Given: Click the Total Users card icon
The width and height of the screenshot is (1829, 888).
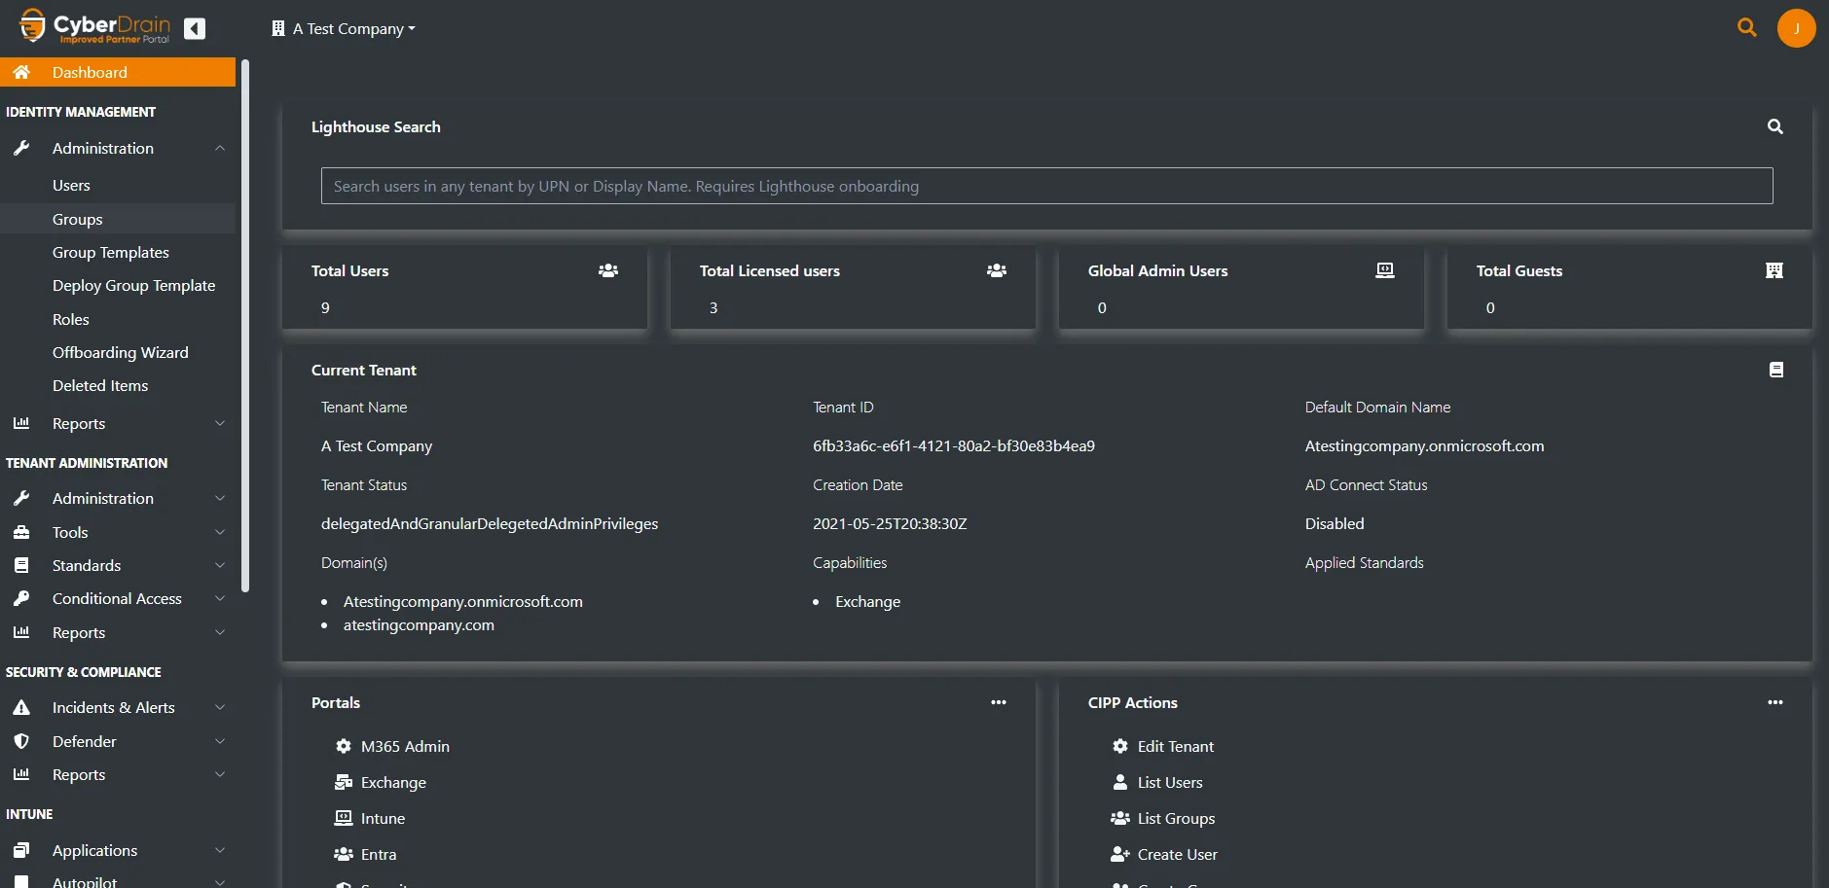Looking at the screenshot, I should [608, 270].
